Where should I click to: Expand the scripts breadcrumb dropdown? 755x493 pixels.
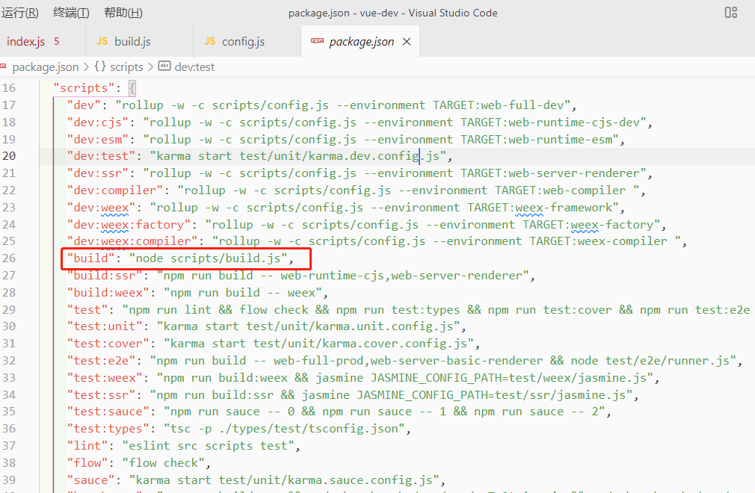point(126,67)
